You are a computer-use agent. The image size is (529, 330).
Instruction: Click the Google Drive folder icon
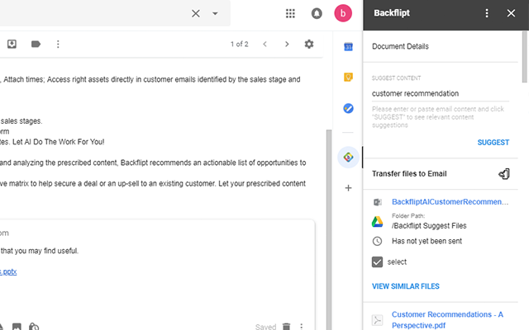[377, 222]
